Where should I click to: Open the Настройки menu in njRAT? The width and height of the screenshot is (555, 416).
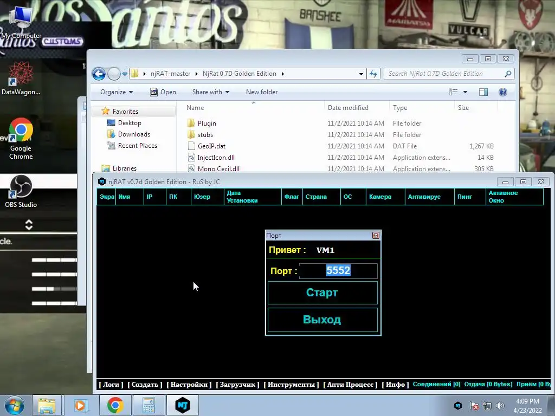pos(189,384)
